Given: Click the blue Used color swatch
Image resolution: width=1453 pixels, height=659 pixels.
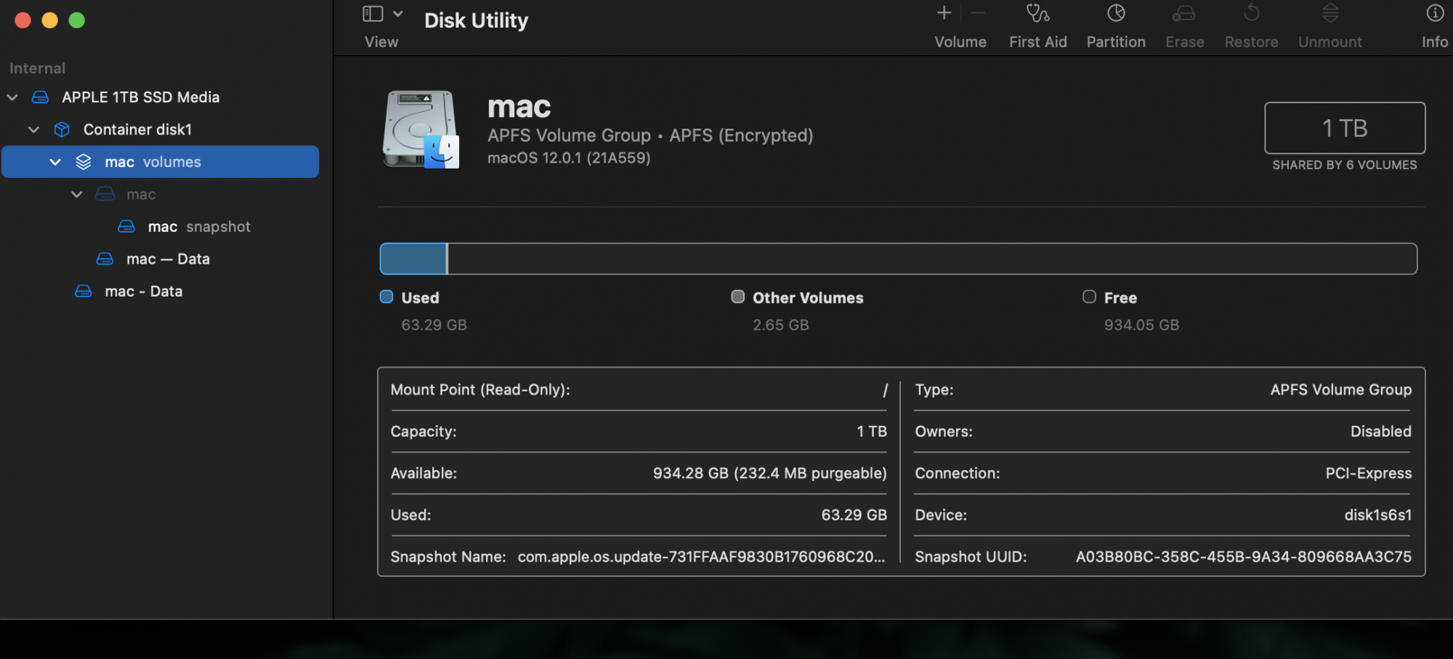Looking at the screenshot, I should (386, 296).
